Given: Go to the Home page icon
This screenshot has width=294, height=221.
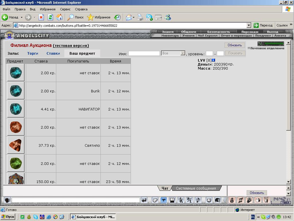Looking at the screenshot, I should (60, 17).
